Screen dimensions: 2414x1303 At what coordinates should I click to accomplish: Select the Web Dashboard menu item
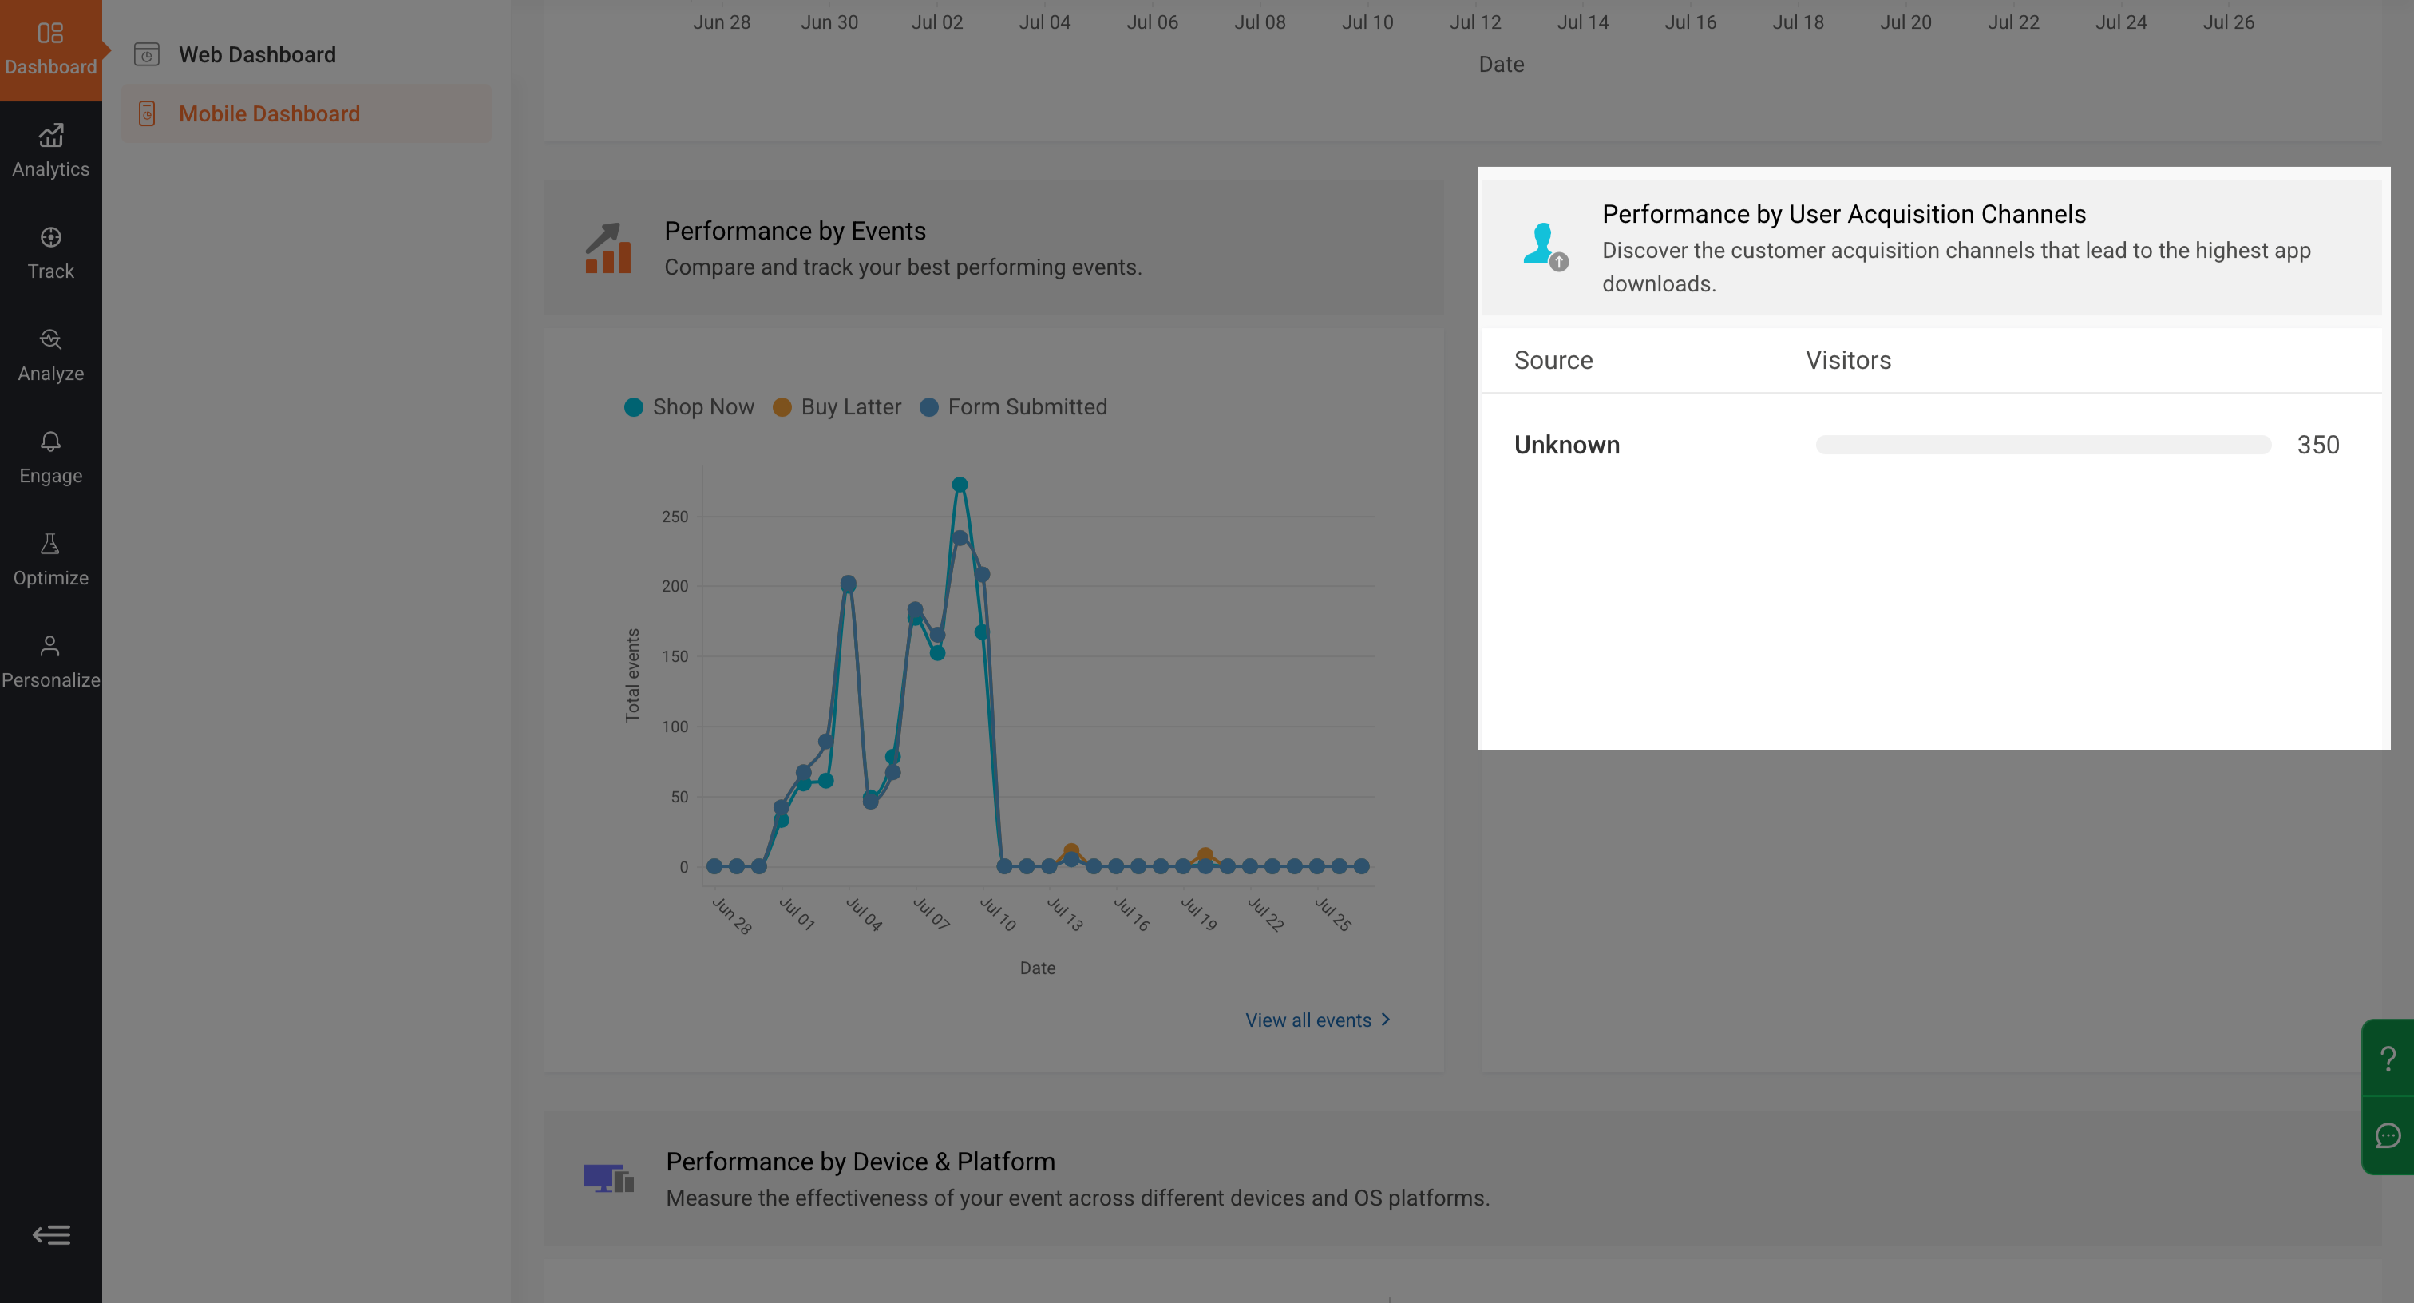[x=306, y=54]
